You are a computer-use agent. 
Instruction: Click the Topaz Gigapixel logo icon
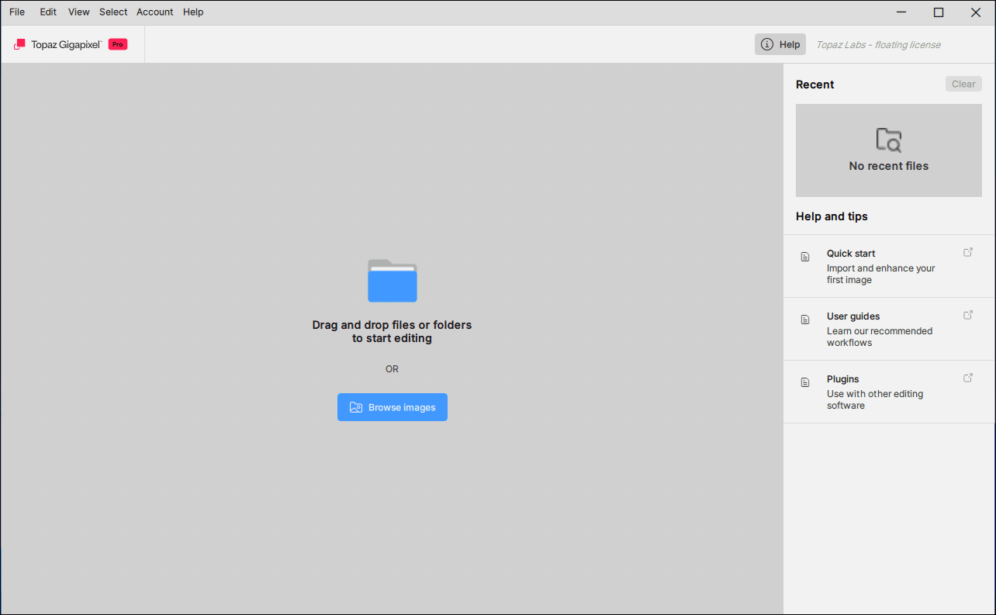[19, 45]
